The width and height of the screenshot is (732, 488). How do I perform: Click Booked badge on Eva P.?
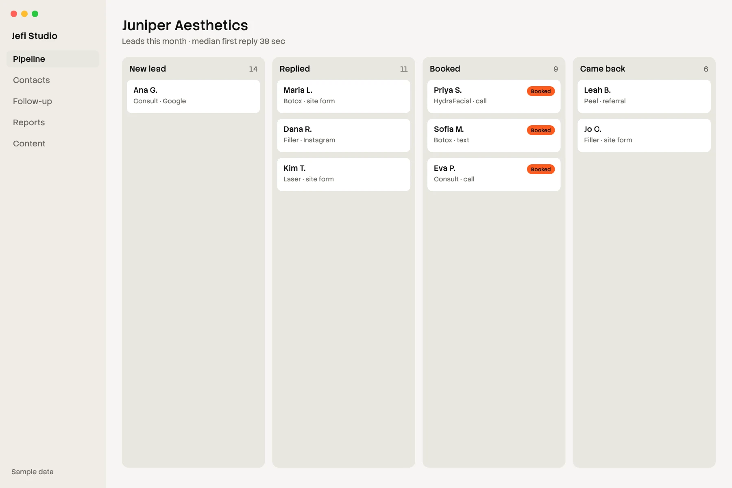tap(541, 169)
